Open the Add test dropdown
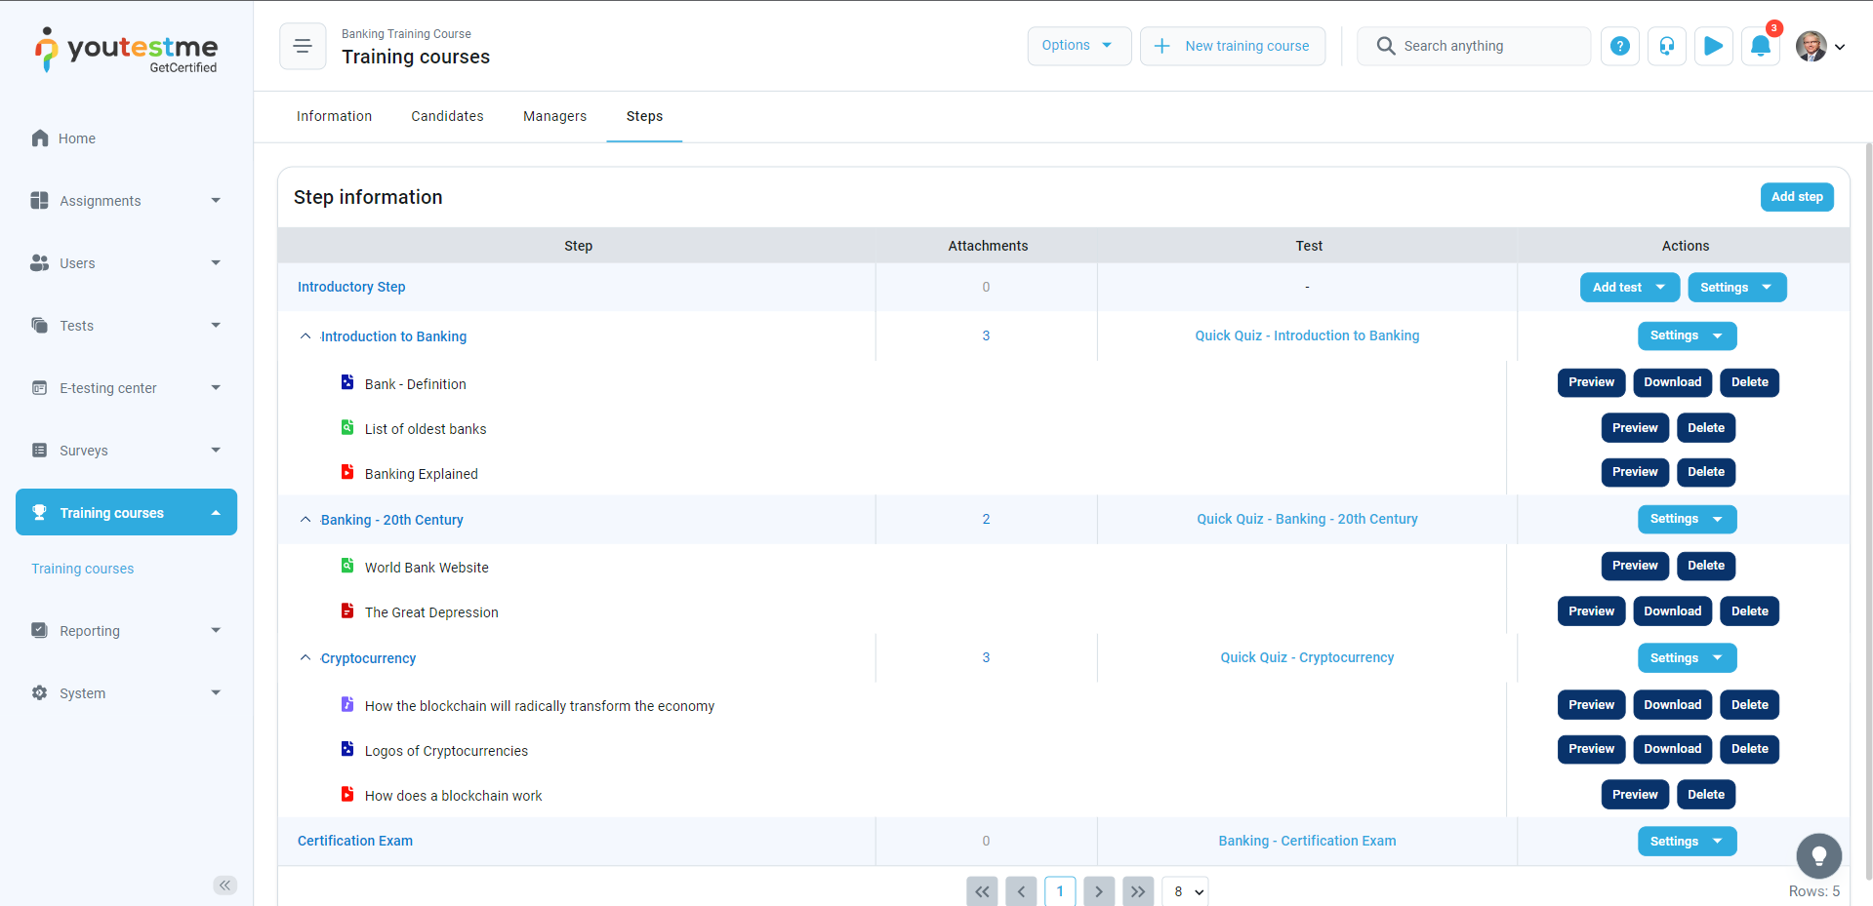Viewport: 1873px width, 906px height. [x=1629, y=288]
